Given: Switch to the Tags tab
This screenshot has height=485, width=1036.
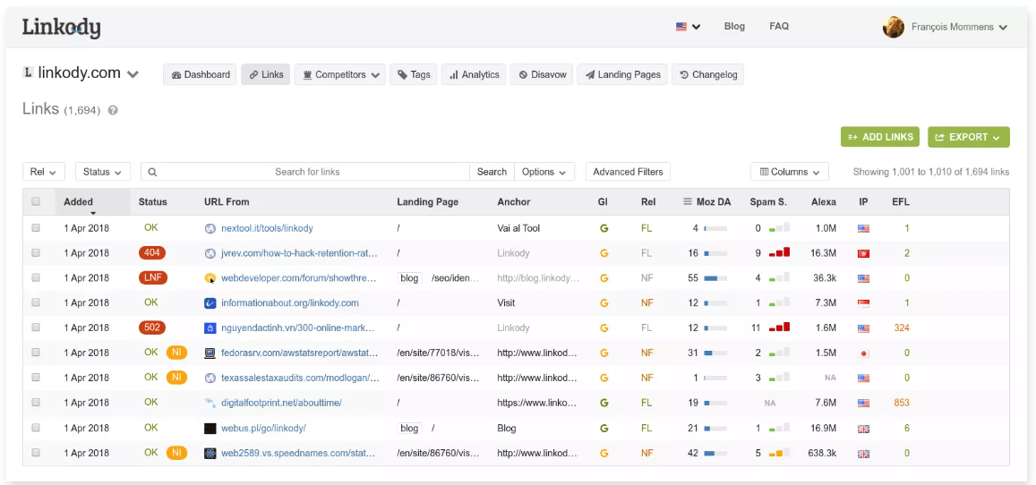Looking at the screenshot, I should tap(414, 74).
